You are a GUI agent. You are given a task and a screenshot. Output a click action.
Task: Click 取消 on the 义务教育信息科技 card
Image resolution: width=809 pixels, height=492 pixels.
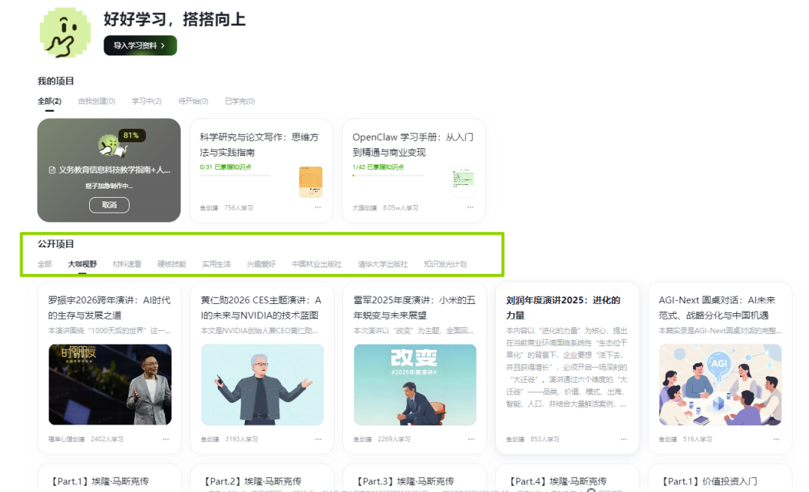tap(109, 204)
